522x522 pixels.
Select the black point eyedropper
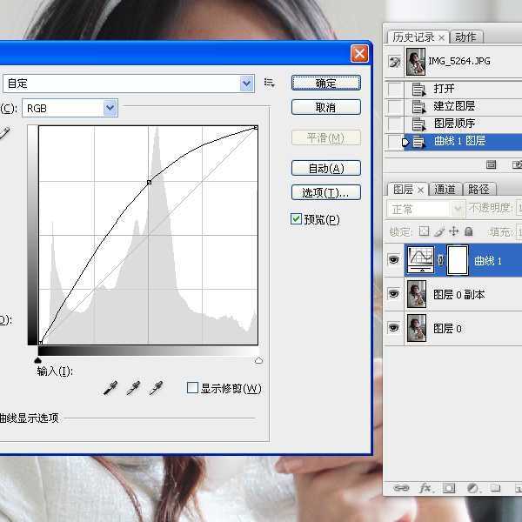point(110,389)
